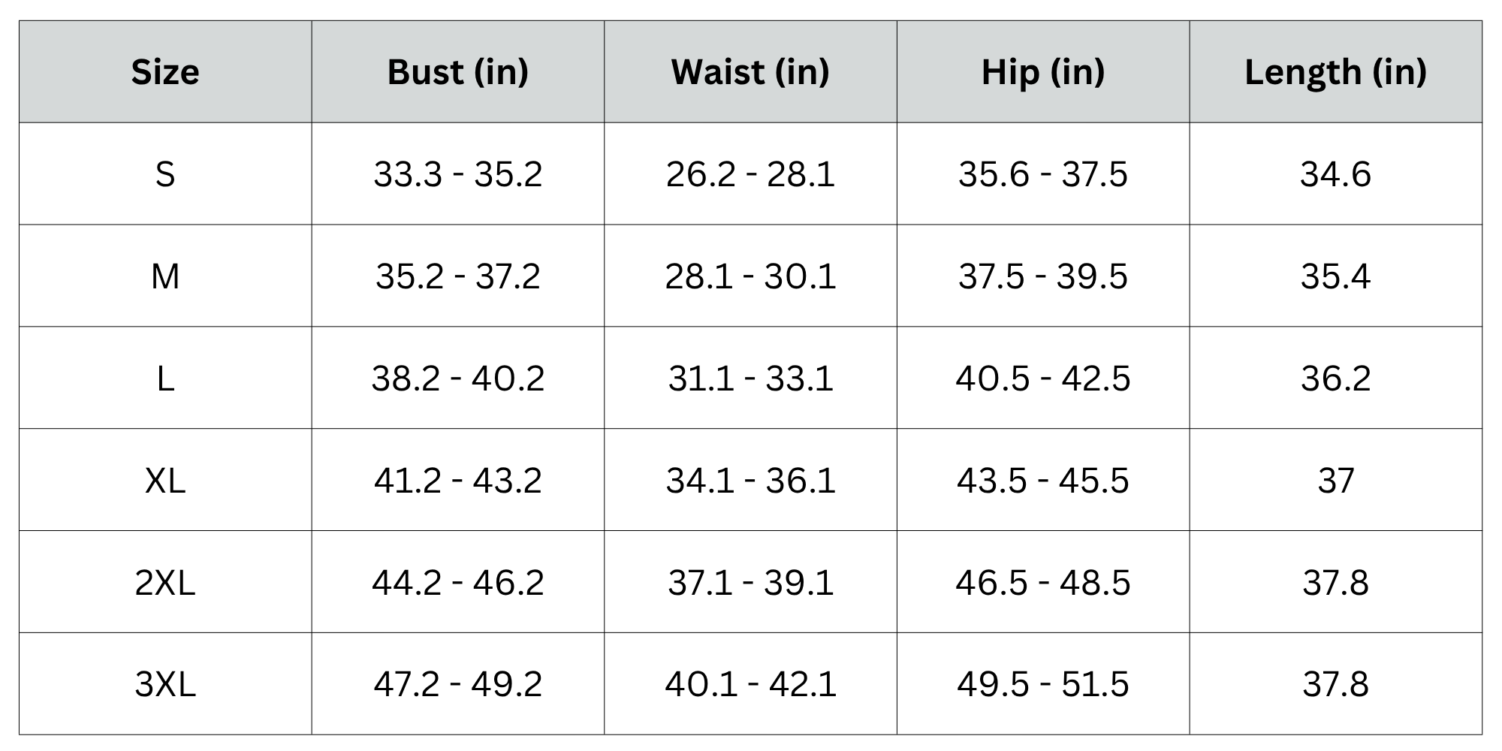The width and height of the screenshot is (1502, 751).
Task: Select the 2XL size cell
Action: pos(165,583)
